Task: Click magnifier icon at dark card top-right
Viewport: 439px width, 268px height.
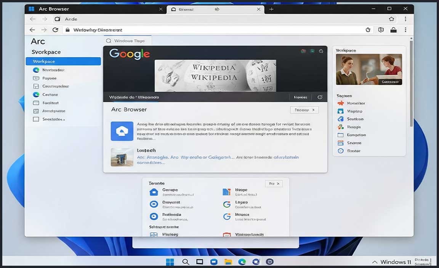Action: pyautogui.click(x=321, y=51)
